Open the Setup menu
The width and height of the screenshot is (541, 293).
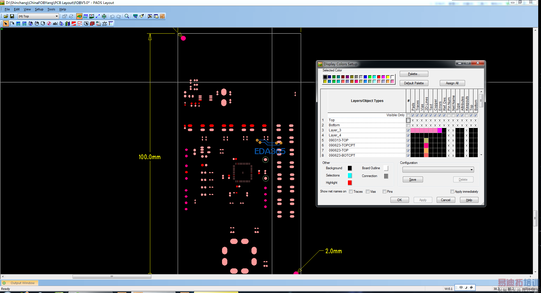[39, 9]
